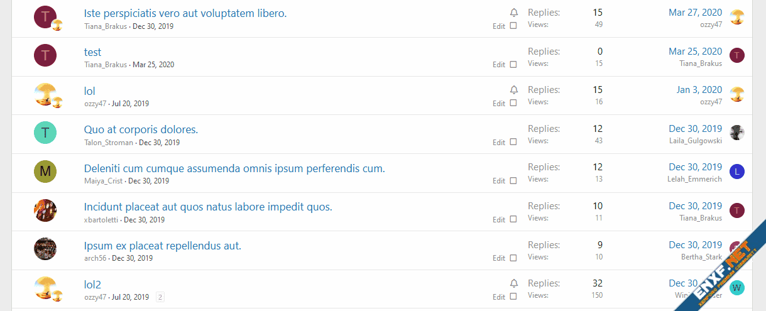766x311 pixels.
Task: Select the 'Quo at corporis dolores.' thread checkbox
Action: click(513, 142)
